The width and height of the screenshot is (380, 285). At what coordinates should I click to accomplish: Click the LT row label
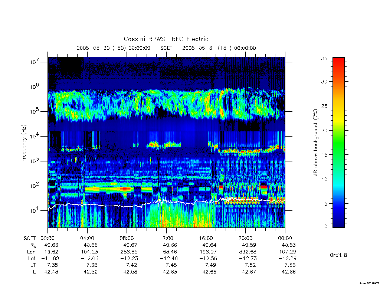tap(33, 265)
